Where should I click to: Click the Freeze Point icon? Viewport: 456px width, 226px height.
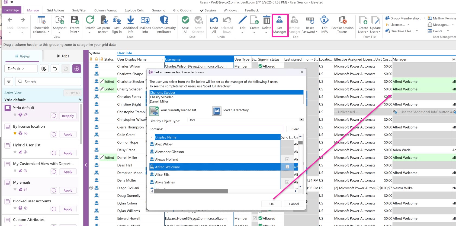(75, 21)
